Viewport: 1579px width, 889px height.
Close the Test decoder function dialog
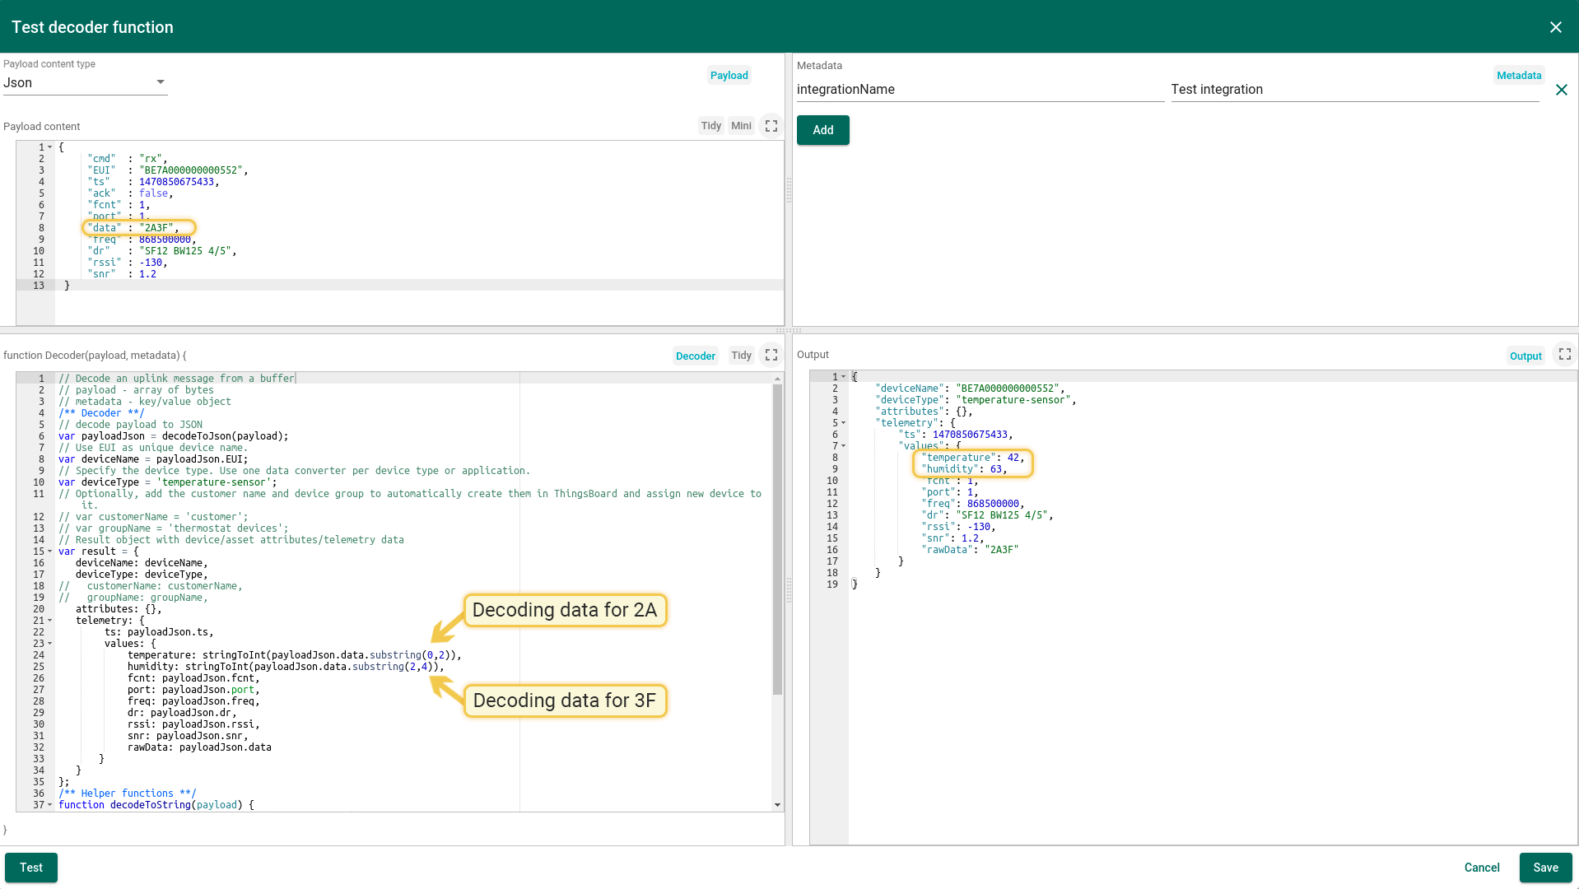click(1555, 27)
